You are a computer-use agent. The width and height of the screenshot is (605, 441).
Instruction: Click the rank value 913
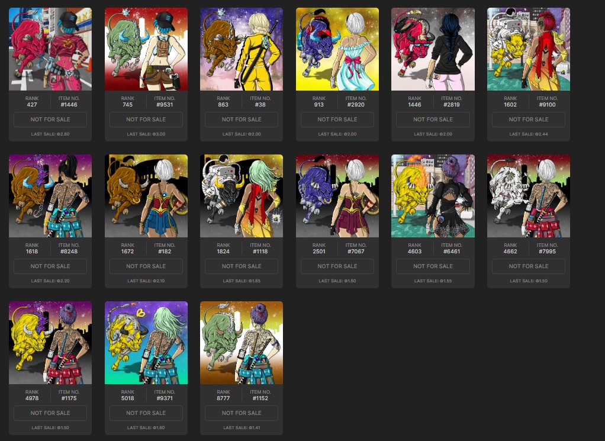(x=318, y=105)
